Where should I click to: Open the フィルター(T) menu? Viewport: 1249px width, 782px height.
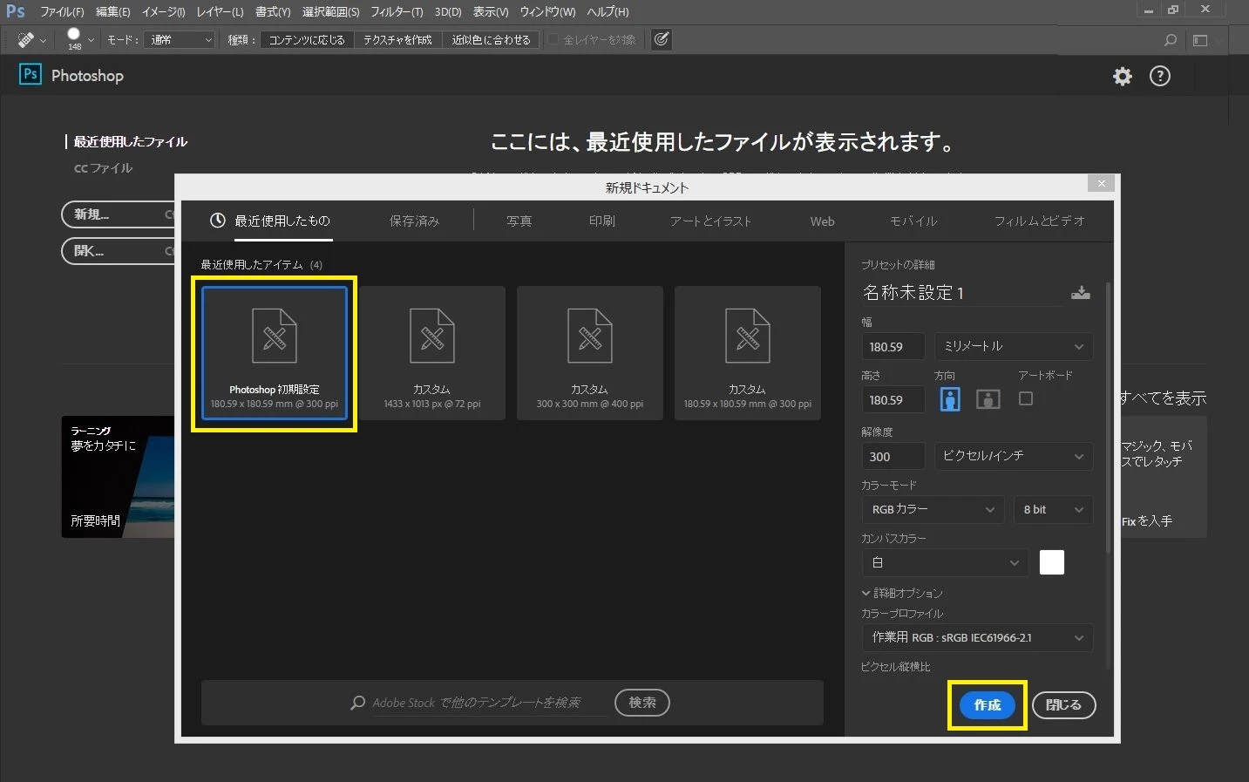click(x=397, y=11)
